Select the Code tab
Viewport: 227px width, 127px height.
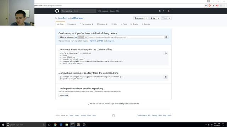[60, 24]
